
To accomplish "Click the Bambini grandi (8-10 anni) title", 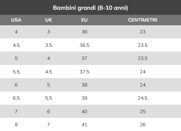I will 90,8.
